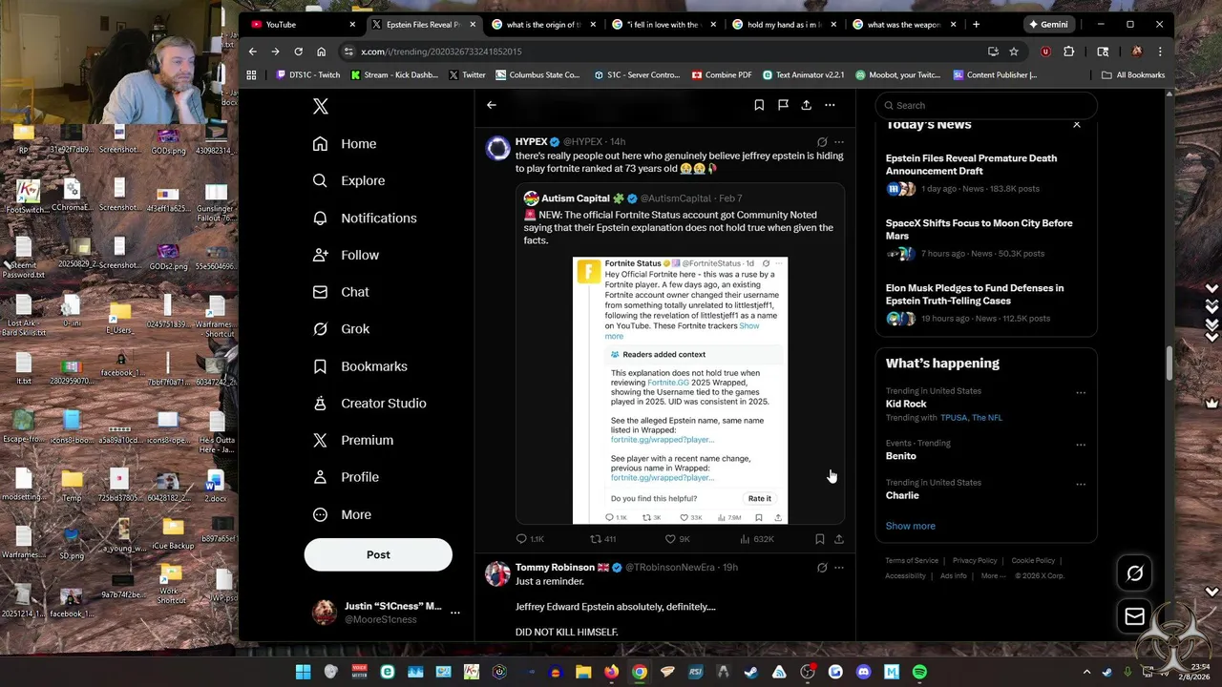Open the floating Messages button
The height and width of the screenshot is (687, 1222).
1134,617
